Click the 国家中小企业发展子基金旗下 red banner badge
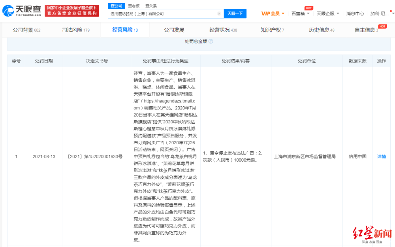395x247 pixels. tap(72, 11)
